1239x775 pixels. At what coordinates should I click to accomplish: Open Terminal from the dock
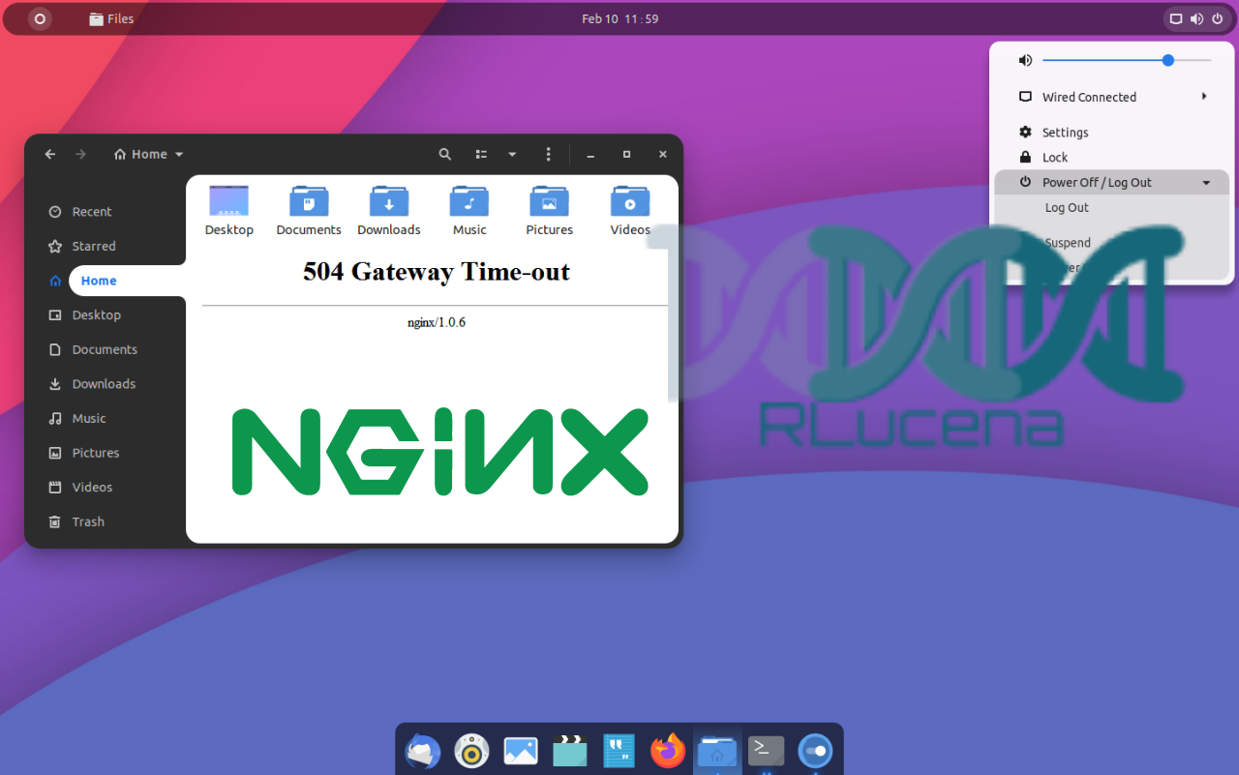[x=766, y=750]
